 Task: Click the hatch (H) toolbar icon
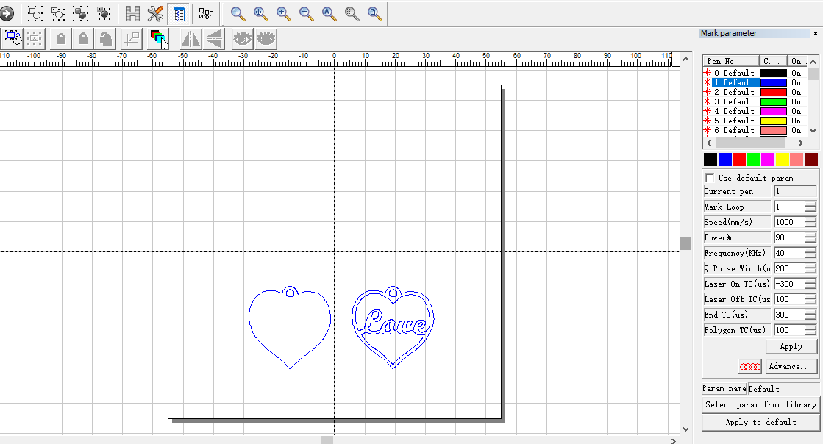click(x=132, y=13)
